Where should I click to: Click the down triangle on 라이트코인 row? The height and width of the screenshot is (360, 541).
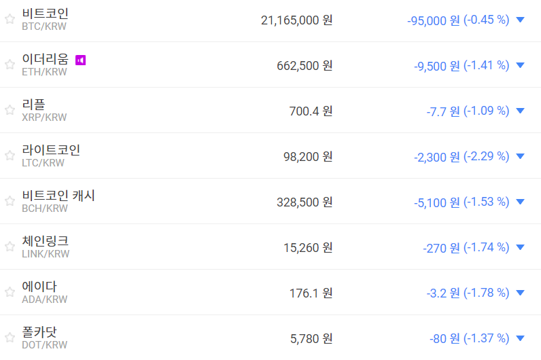click(x=521, y=156)
